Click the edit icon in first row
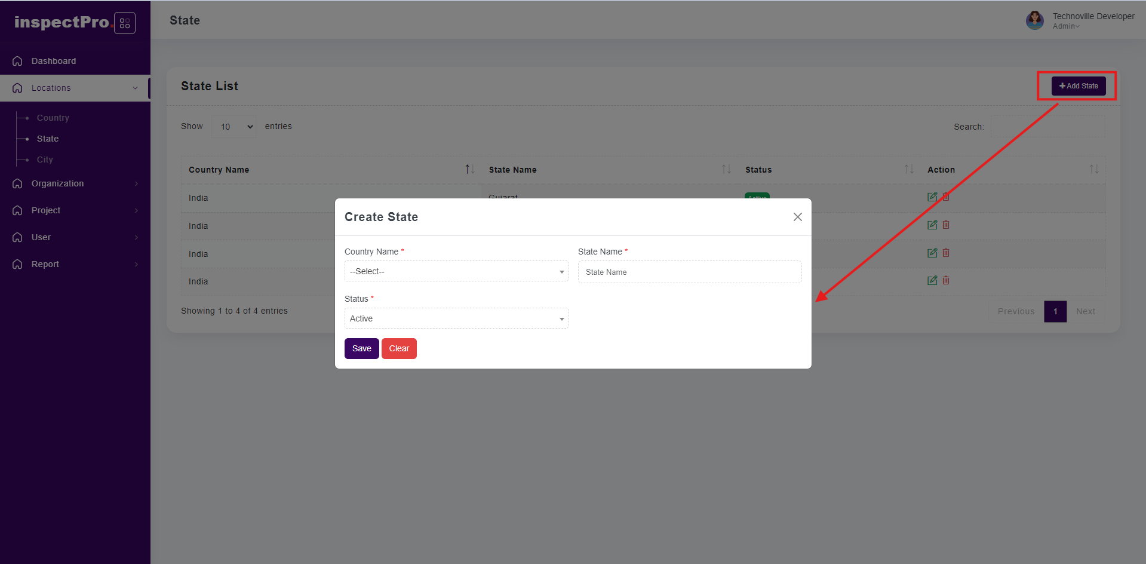The image size is (1146, 564). coord(932,197)
